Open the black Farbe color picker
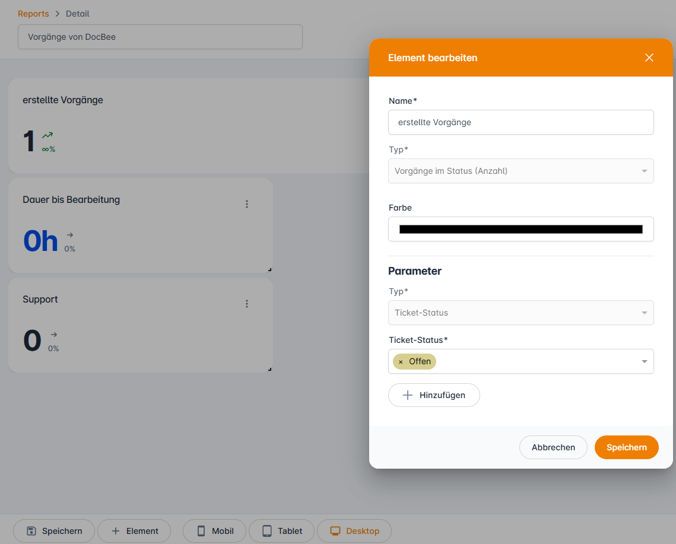676x544 pixels. click(521, 229)
